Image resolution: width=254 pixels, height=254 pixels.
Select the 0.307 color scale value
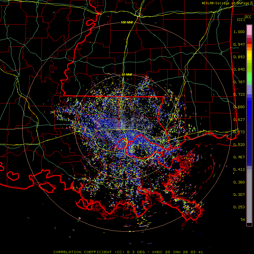[x=239, y=195]
